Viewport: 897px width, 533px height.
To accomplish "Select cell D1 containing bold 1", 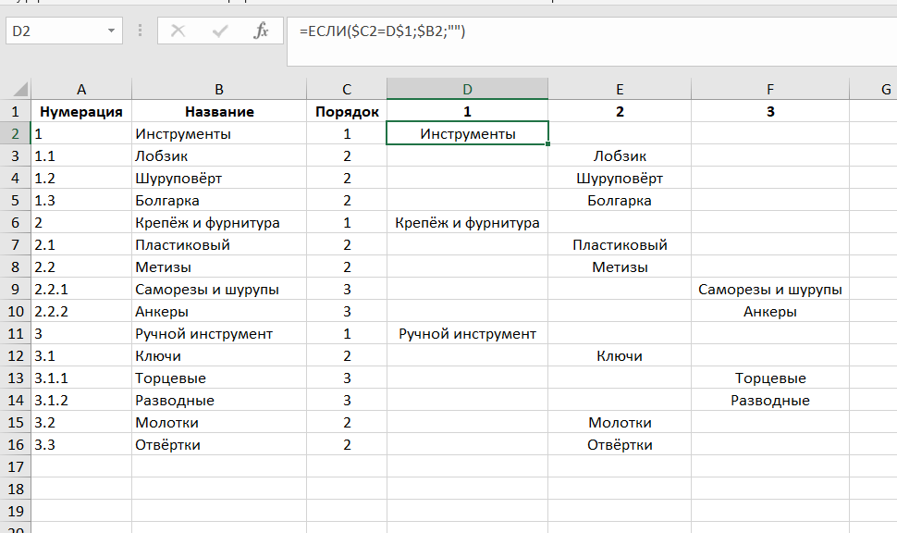I will coord(467,112).
